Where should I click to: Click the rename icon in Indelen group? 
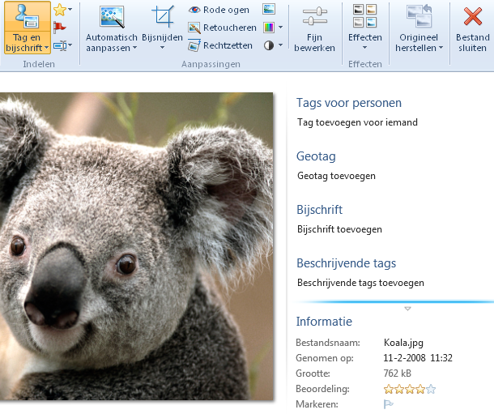coord(60,45)
